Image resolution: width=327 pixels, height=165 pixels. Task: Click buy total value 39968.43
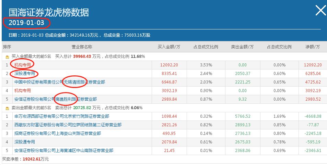click(82, 56)
